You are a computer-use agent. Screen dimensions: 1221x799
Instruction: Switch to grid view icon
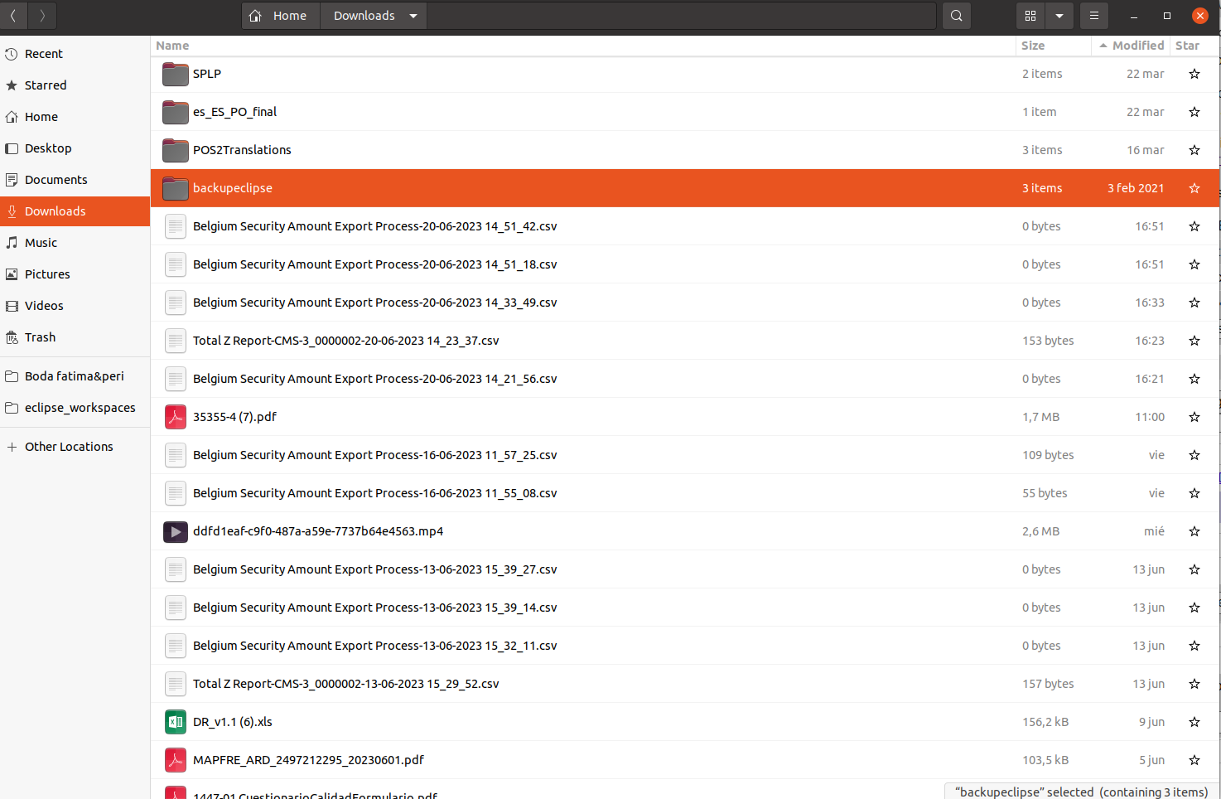point(1030,16)
